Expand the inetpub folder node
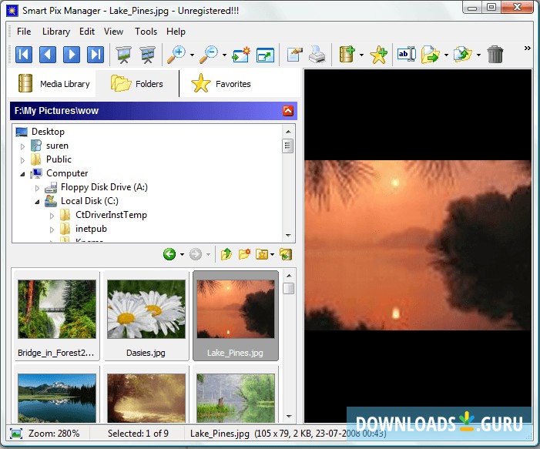This screenshot has height=449, width=540. [x=52, y=230]
